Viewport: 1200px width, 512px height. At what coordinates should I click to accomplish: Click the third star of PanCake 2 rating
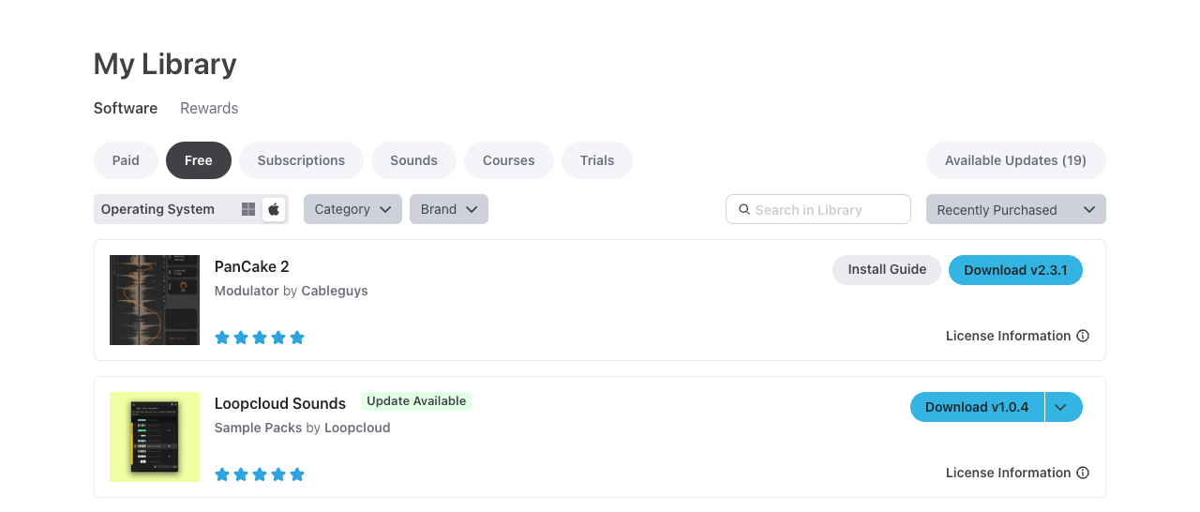click(260, 338)
